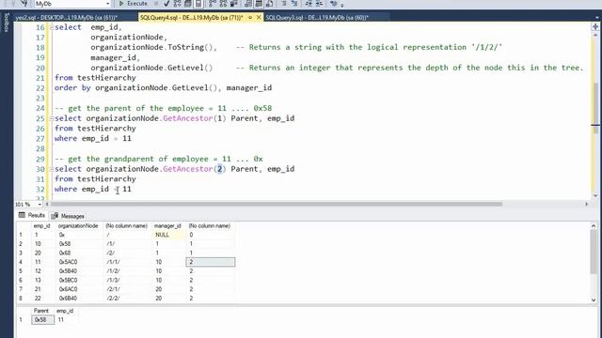Image resolution: width=602 pixels, height=338 pixels.
Task: Click the right arrow of the horizontal scrollbar
Action: click(x=587, y=205)
